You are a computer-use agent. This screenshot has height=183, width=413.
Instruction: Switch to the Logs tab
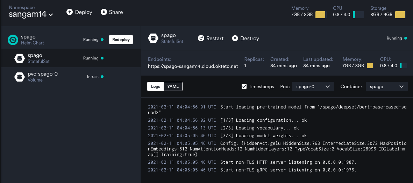(x=155, y=86)
